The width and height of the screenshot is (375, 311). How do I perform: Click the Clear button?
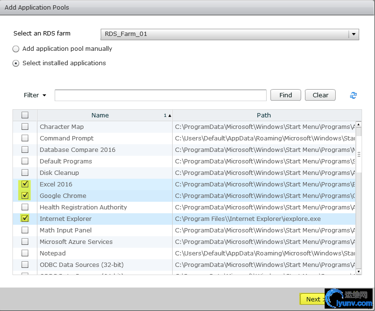pyautogui.click(x=320, y=95)
